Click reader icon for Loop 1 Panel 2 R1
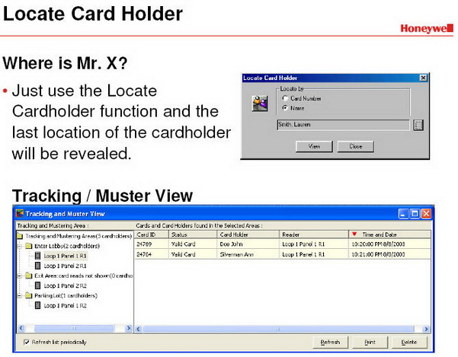This screenshot has width=458, height=357. 38,266
